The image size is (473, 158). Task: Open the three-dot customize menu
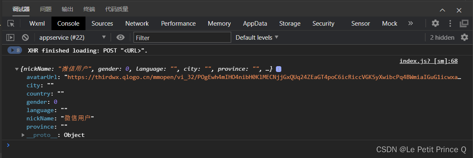(450, 24)
